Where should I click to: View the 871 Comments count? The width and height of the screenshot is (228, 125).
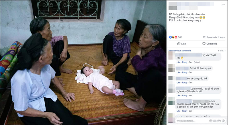(x=210, y=37)
